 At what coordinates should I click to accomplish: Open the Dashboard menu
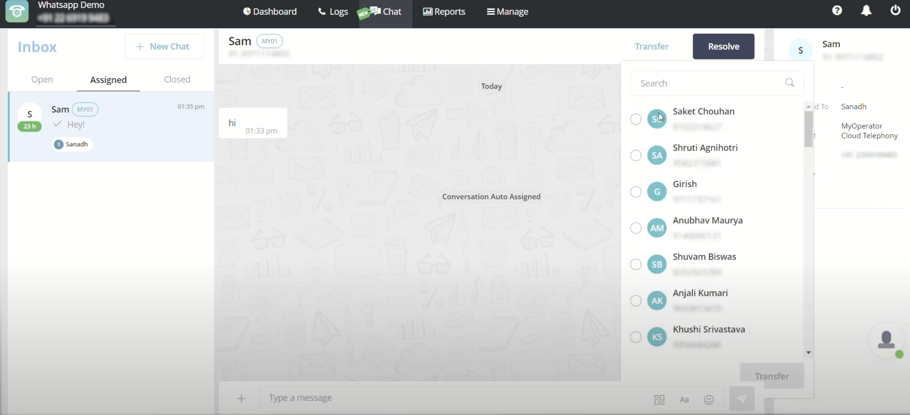(270, 11)
